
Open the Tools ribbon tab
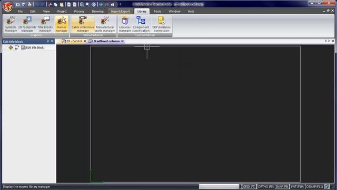click(x=157, y=11)
